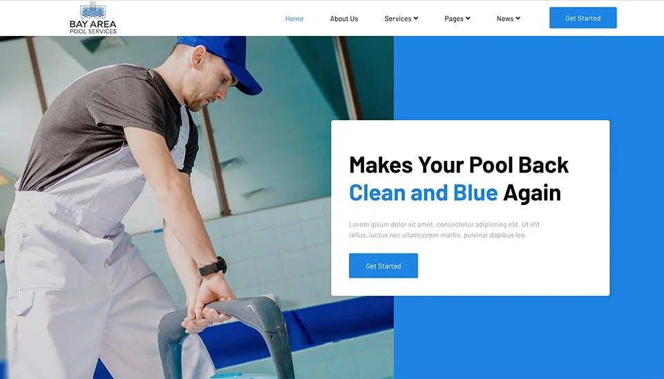This screenshot has height=379, width=664.
Task: Open the Services menu item
Action: click(x=397, y=19)
